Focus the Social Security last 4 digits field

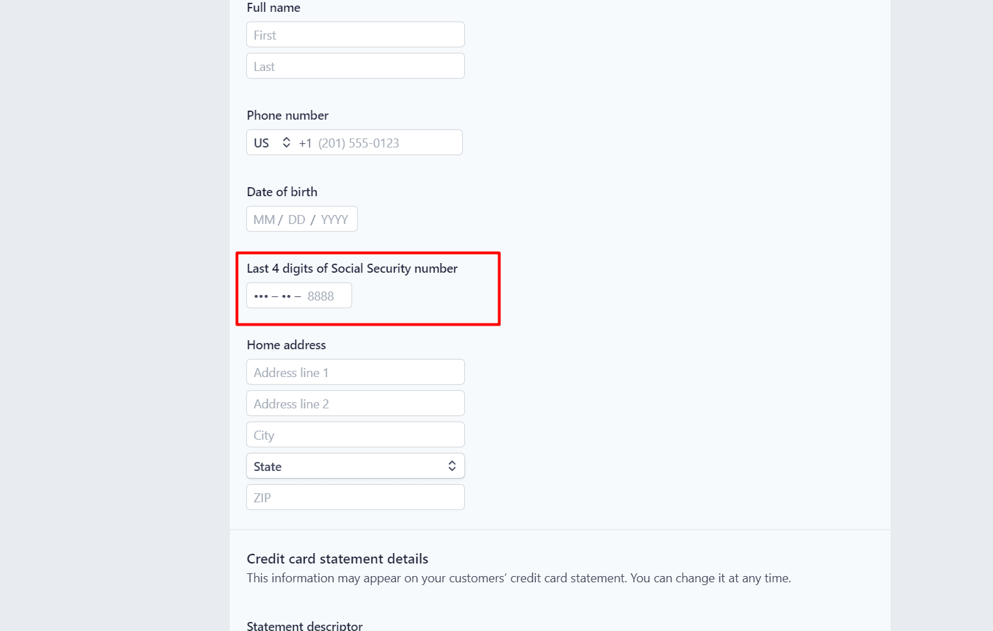[x=299, y=296]
